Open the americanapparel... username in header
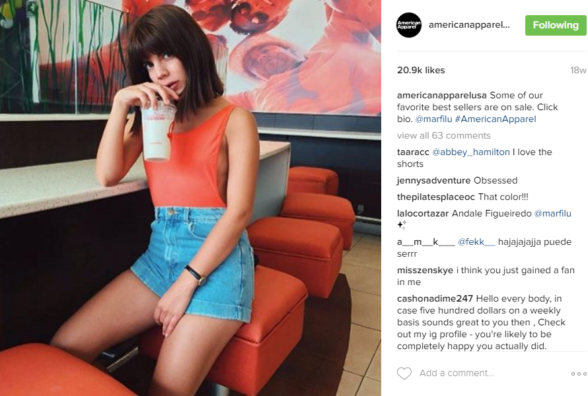The height and width of the screenshot is (396, 588). tap(469, 24)
